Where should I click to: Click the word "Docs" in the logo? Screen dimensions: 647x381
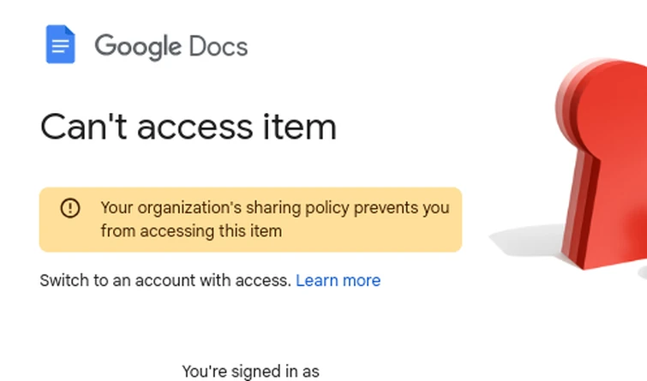219,45
